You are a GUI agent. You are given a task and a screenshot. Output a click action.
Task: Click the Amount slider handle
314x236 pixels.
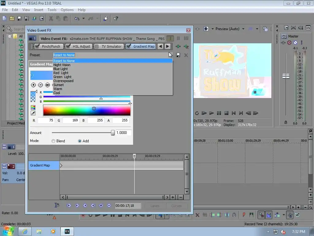click(x=113, y=133)
